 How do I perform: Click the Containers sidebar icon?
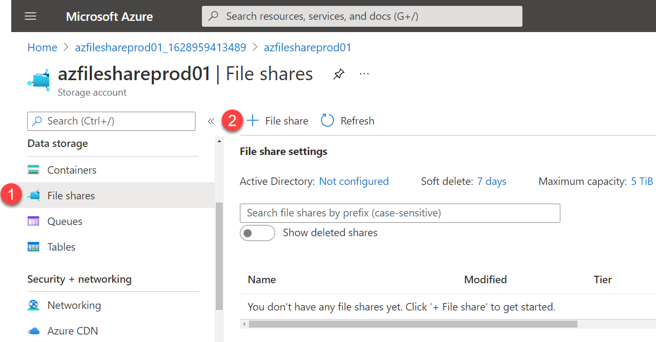(x=34, y=170)
